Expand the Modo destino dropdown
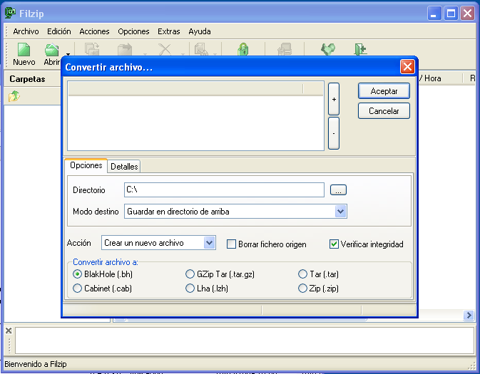480x374 pixels. click(341, 212)
